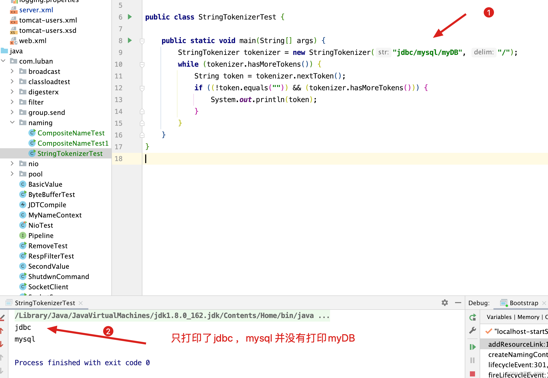Screen dimensions: 548x378
Task: Open run tool window settings gear
Action: 445,303
